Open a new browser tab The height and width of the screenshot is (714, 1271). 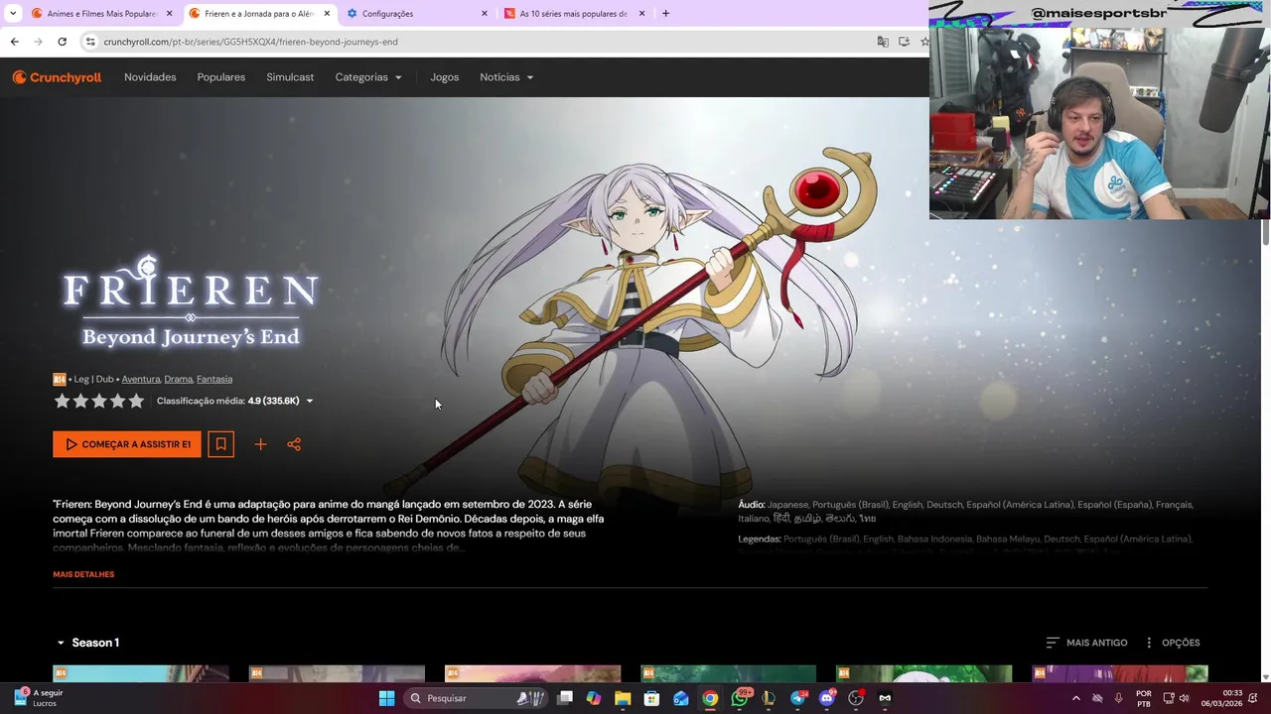[665, 13]
